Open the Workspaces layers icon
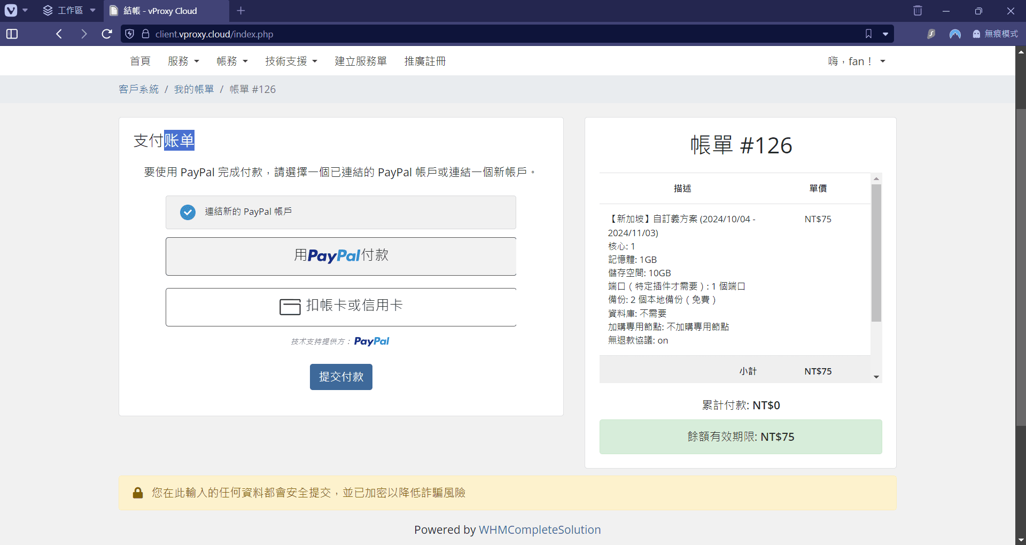This screenshot has height=545, width=1026. [x=48, y=10]
